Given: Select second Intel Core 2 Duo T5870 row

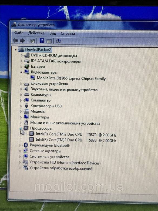Looking at the screenshot, I should (76, 140).
